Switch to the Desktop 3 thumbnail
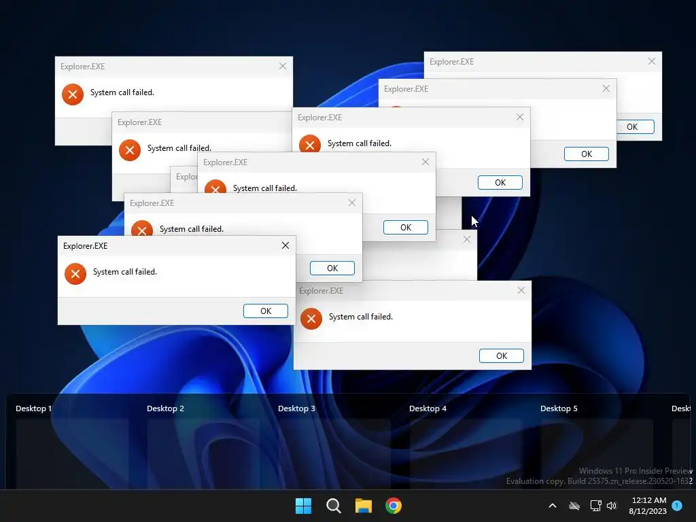696x522 pixels. point(334,453)
